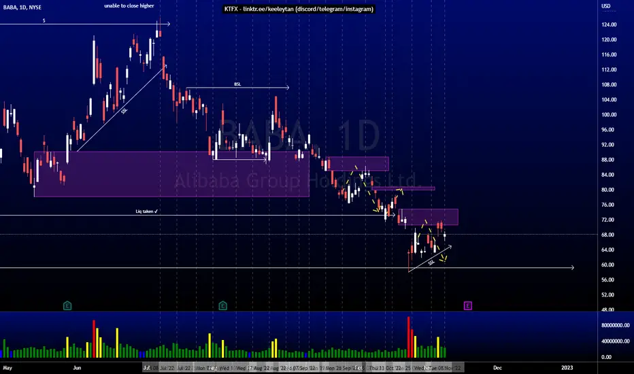Click the Jun label on time axis
The image size is (634, 374).
click(78, 368)
